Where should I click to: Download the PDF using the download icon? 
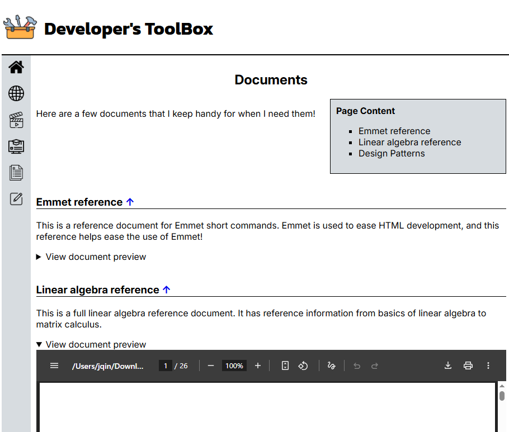click(447, 365)
